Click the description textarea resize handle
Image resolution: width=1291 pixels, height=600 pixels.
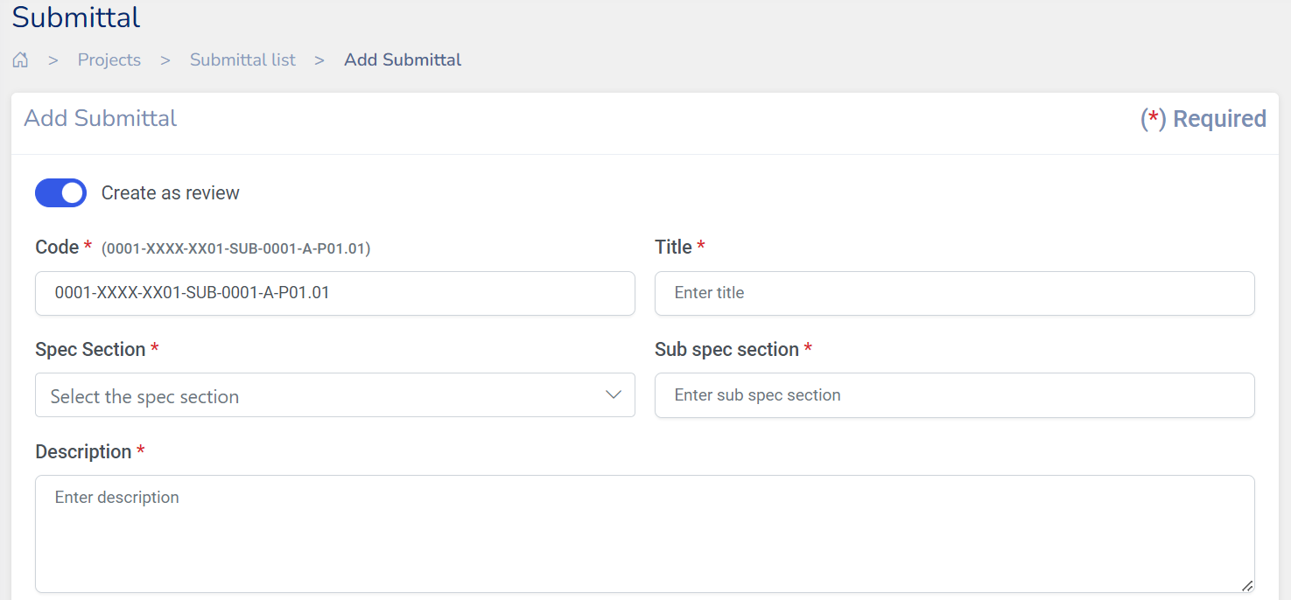click(1247, 585)
